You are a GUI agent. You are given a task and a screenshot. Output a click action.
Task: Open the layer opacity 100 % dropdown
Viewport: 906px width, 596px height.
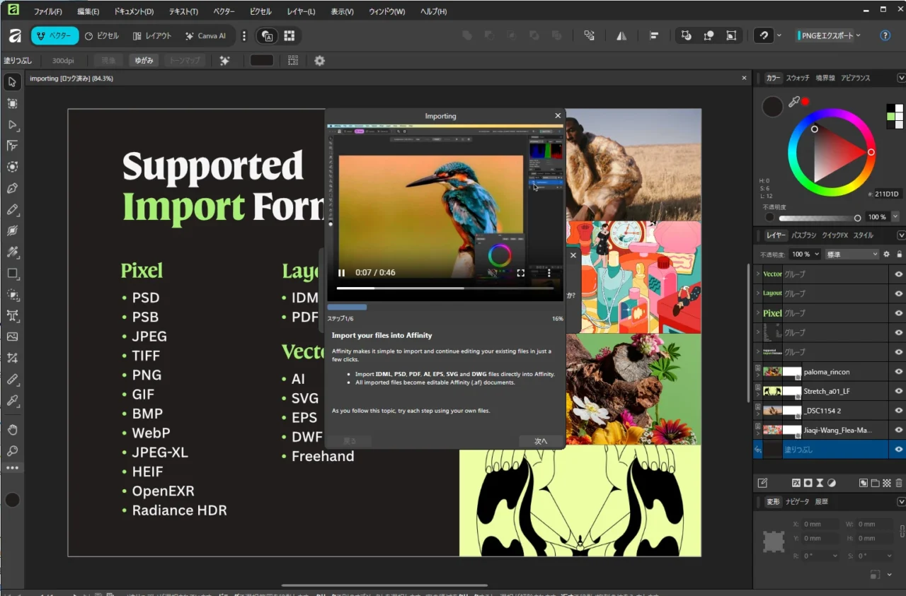(x=805, y=254)
